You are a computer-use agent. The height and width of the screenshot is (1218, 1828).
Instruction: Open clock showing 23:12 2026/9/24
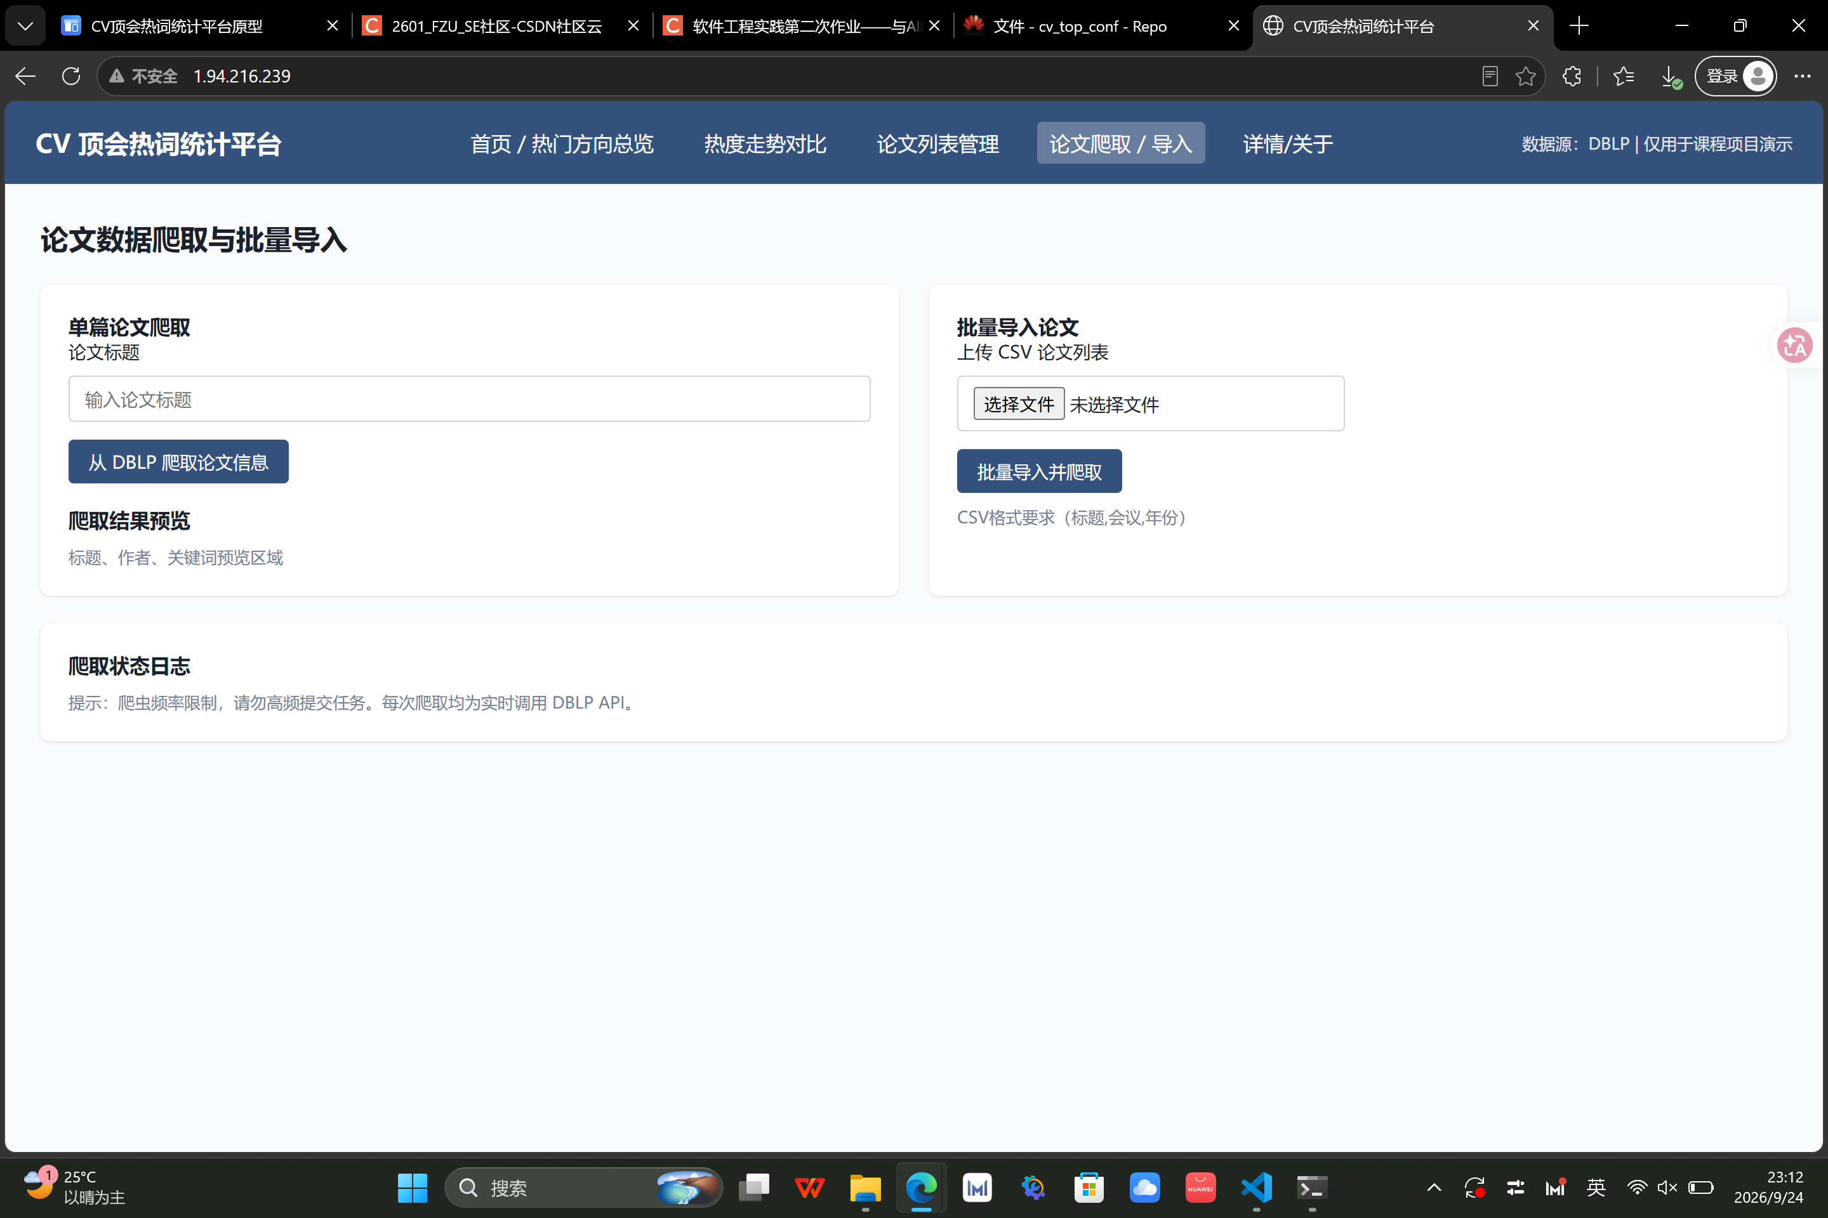tap(1768, 1187)
